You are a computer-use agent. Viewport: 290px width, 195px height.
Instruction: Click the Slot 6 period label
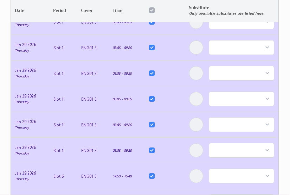59,176
